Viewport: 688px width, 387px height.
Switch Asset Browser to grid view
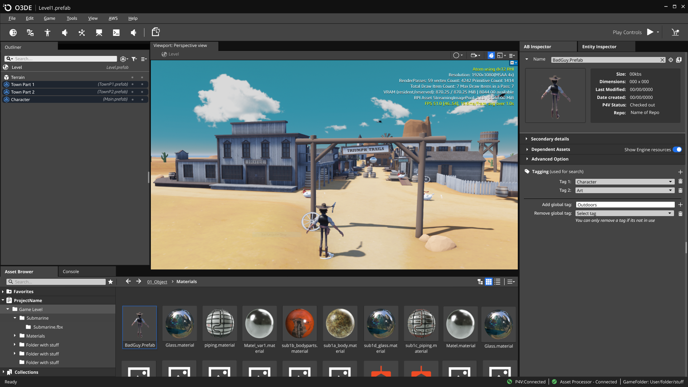pyautogui.click(x=488, y=282)
